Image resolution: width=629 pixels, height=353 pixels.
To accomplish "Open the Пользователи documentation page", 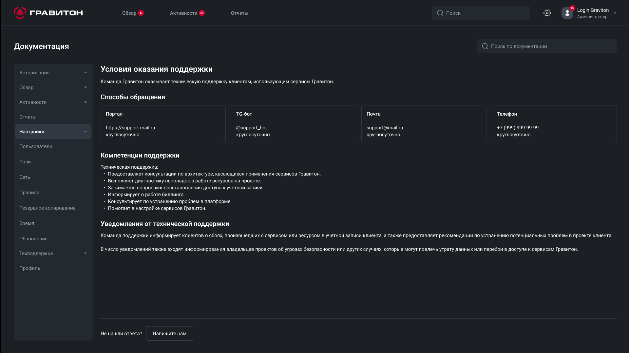I will pos(36,146).
